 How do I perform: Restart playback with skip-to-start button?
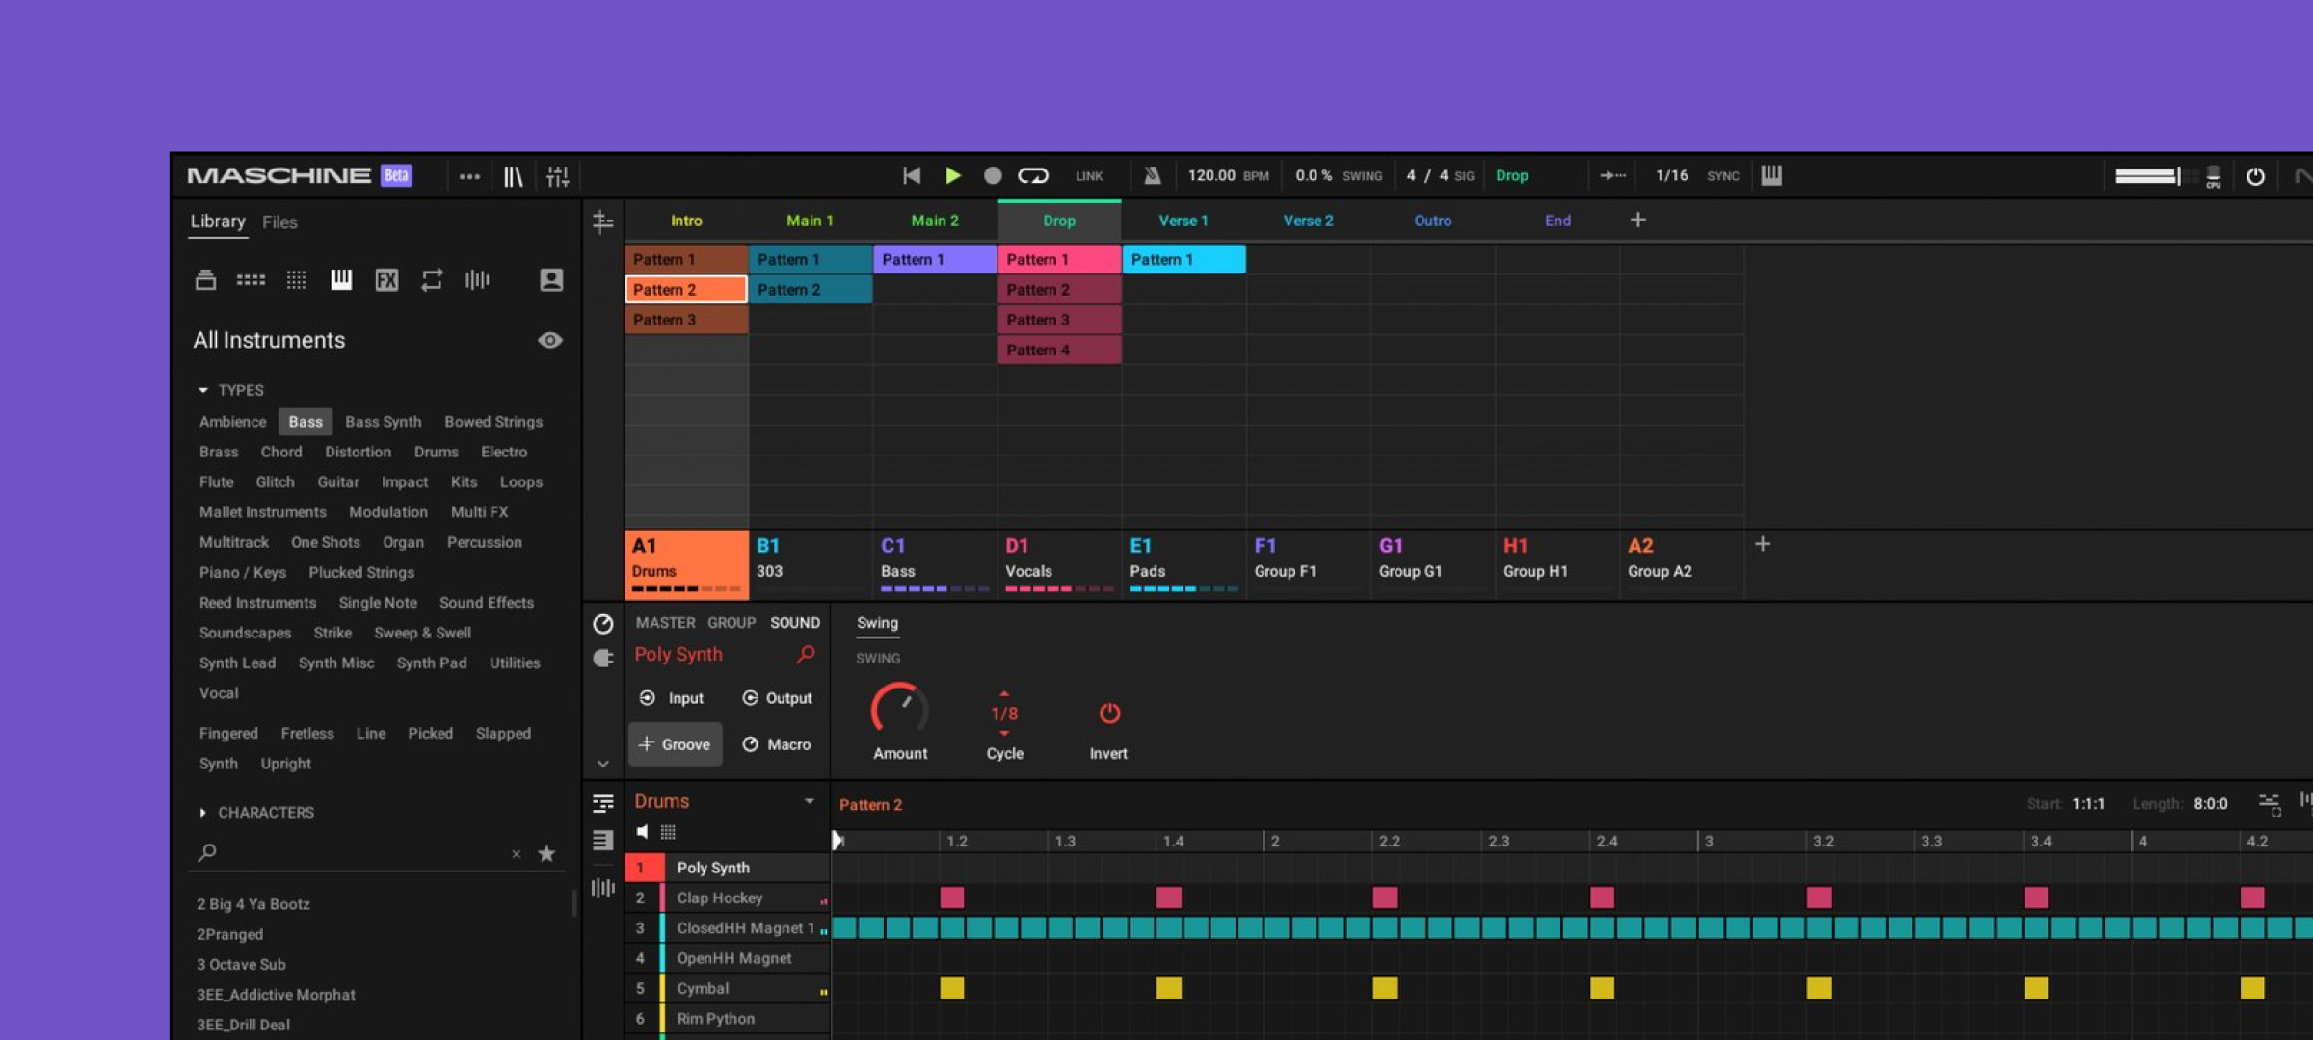click(x=912, y=175)
